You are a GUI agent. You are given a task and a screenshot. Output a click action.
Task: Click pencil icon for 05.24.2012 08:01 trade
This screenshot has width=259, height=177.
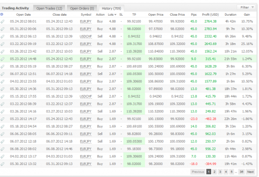(3, 21)
